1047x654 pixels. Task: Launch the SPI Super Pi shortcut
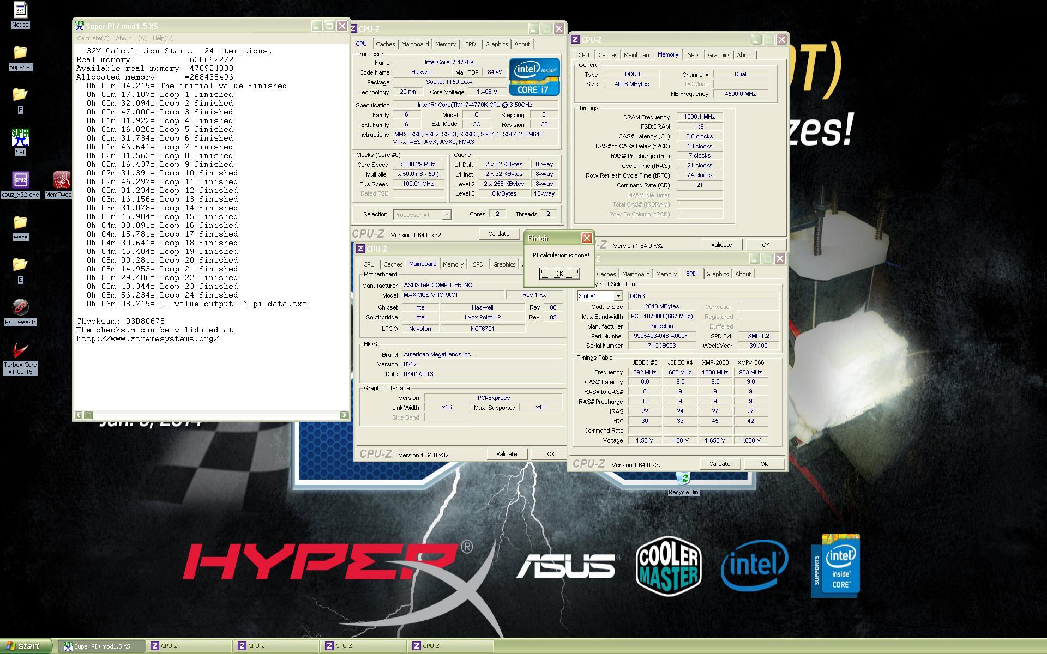coord(20,142)
